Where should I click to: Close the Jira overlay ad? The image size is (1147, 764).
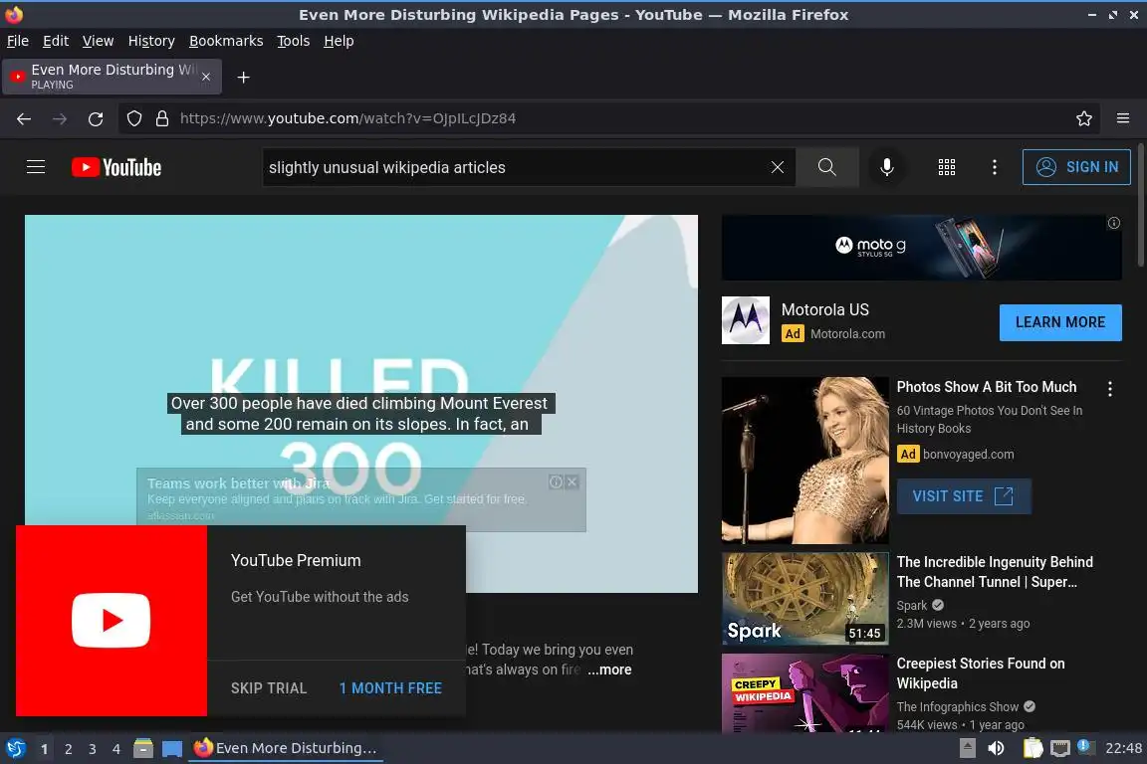573,481
